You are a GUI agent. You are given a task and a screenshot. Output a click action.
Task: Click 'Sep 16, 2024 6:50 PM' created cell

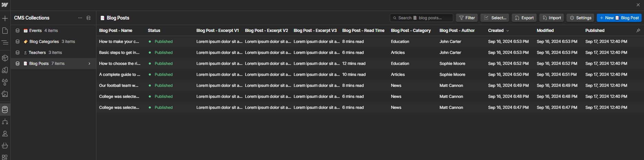coord(508,75)
